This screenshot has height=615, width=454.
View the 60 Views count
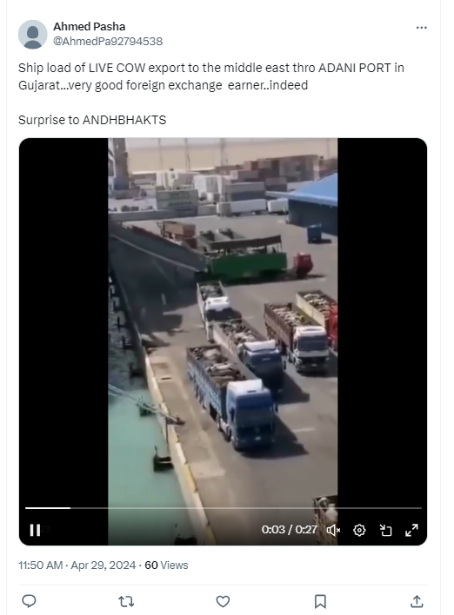166,565
